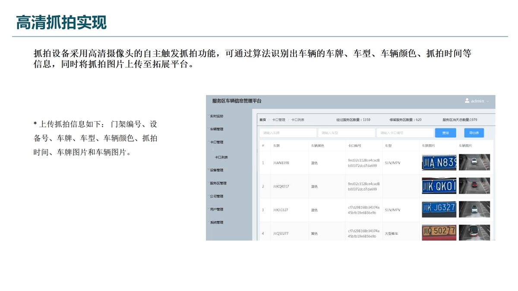Select 卡口列表 in the sidebar
The image size is (518, 291).
pyautogui.click(x=221, y=157)
